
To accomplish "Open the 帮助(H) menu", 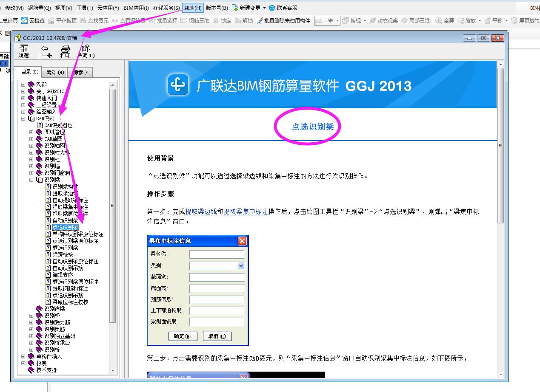I will tap(193, 8).
